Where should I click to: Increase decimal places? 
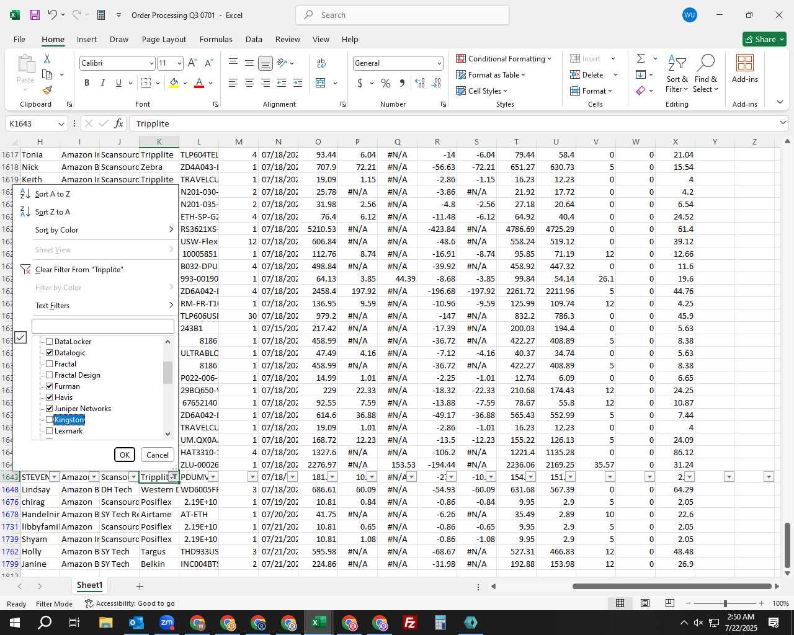click(x=420, y=83)
